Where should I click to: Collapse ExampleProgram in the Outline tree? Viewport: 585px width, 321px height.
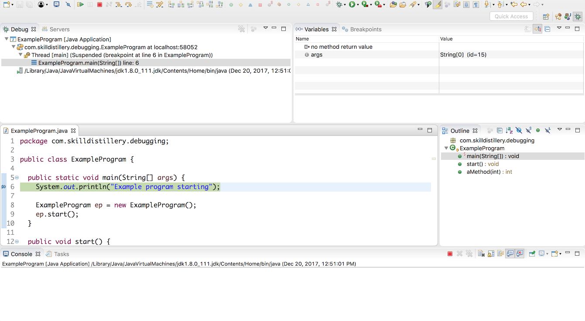(446, 148)
